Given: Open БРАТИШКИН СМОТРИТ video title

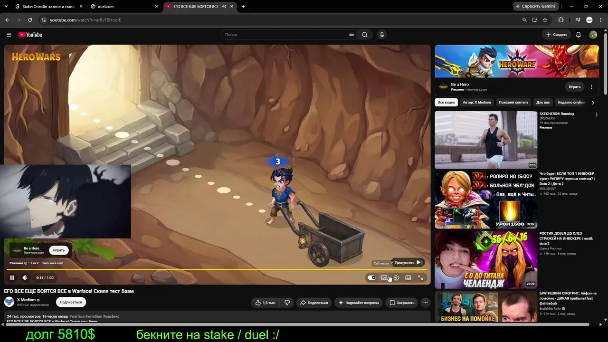Looking at the screenshot, I should coord(568,298).
